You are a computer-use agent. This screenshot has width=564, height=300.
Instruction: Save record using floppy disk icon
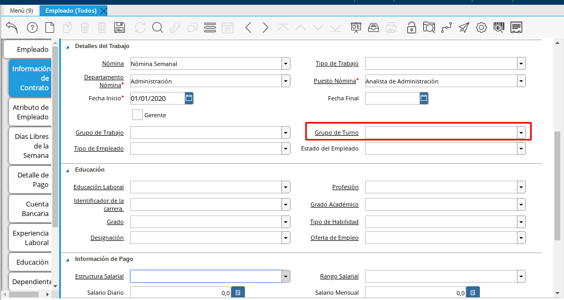(120, 27)
